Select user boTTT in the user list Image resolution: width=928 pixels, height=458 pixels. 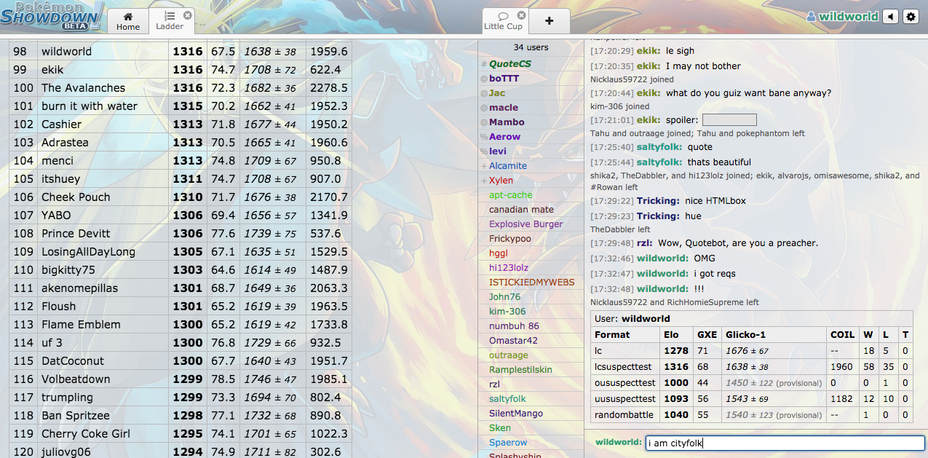(504, 79)
